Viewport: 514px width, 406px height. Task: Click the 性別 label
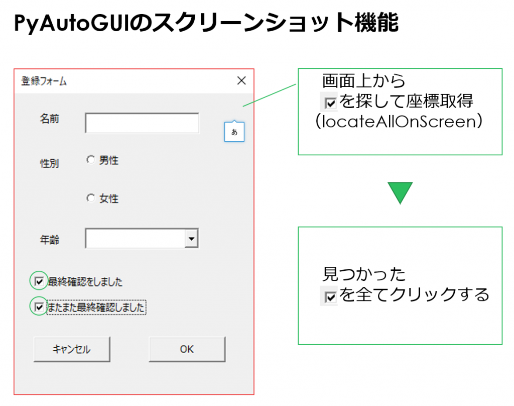pyautogui.click(x=50, y=163)
